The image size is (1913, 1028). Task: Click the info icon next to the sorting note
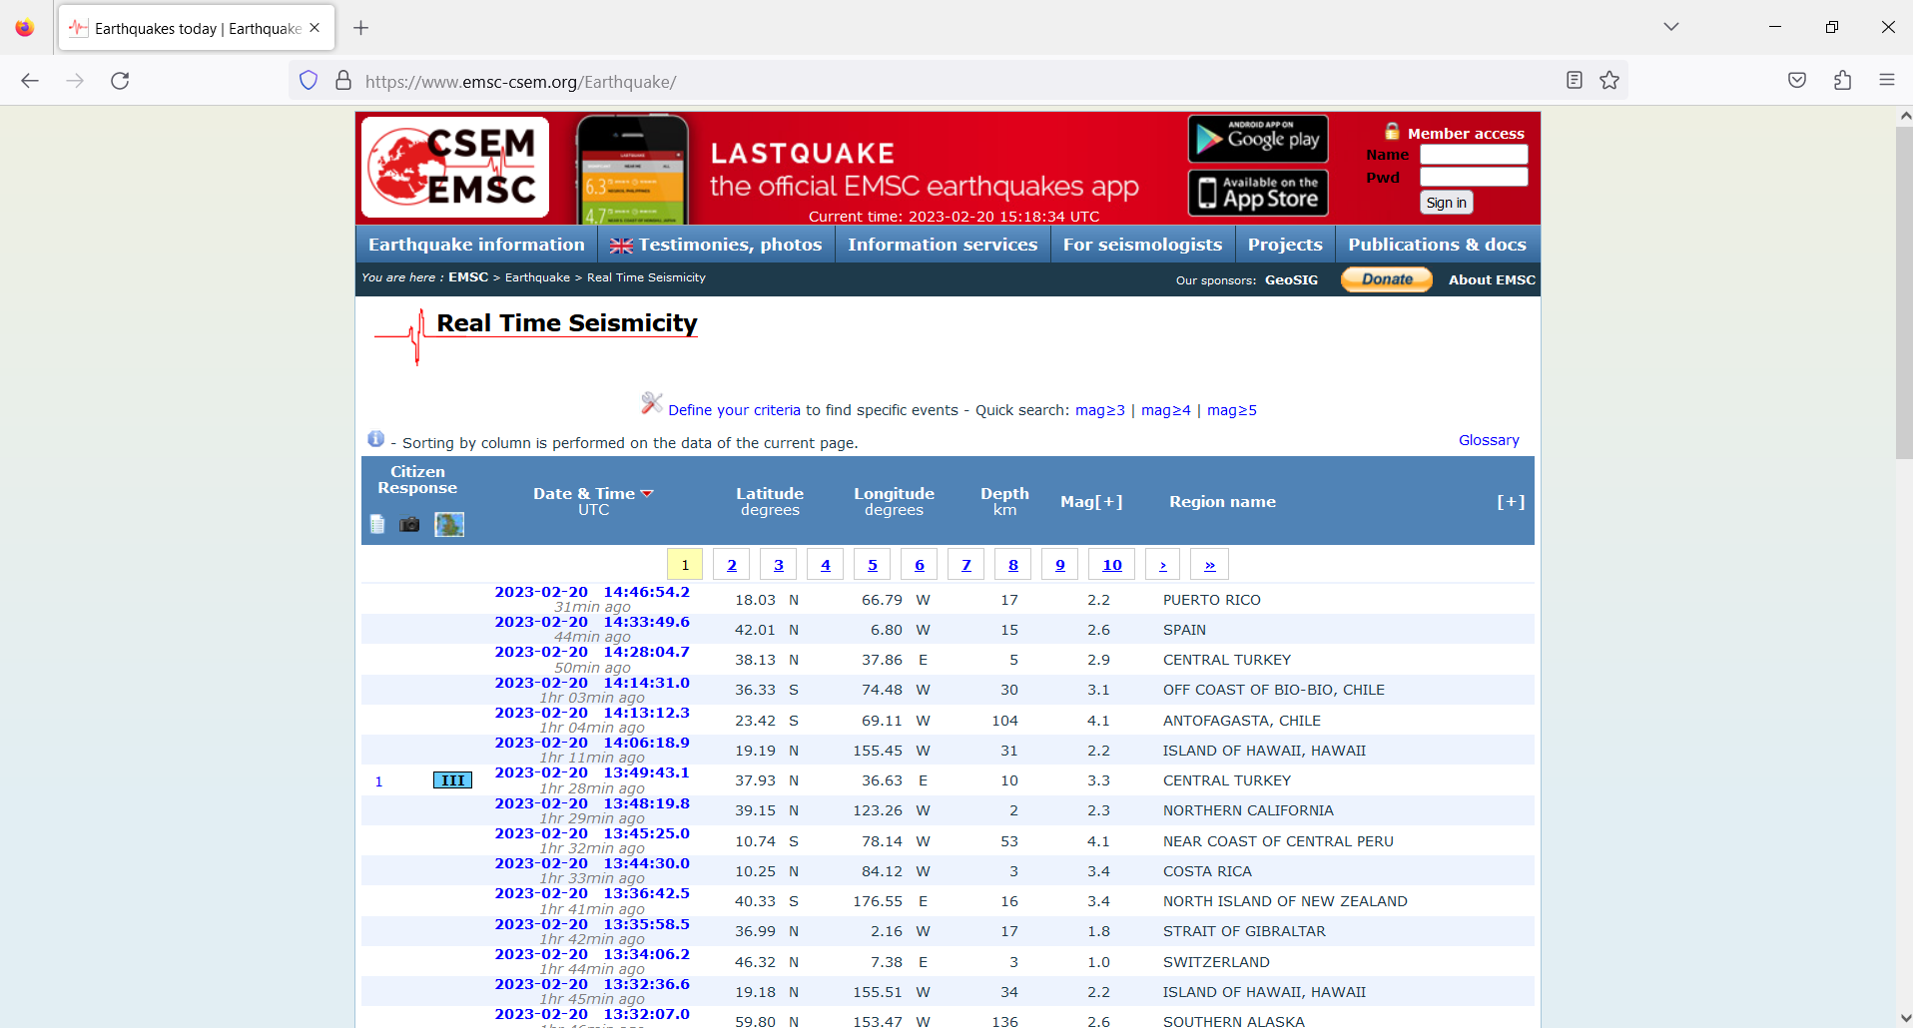tap(375, 438)
